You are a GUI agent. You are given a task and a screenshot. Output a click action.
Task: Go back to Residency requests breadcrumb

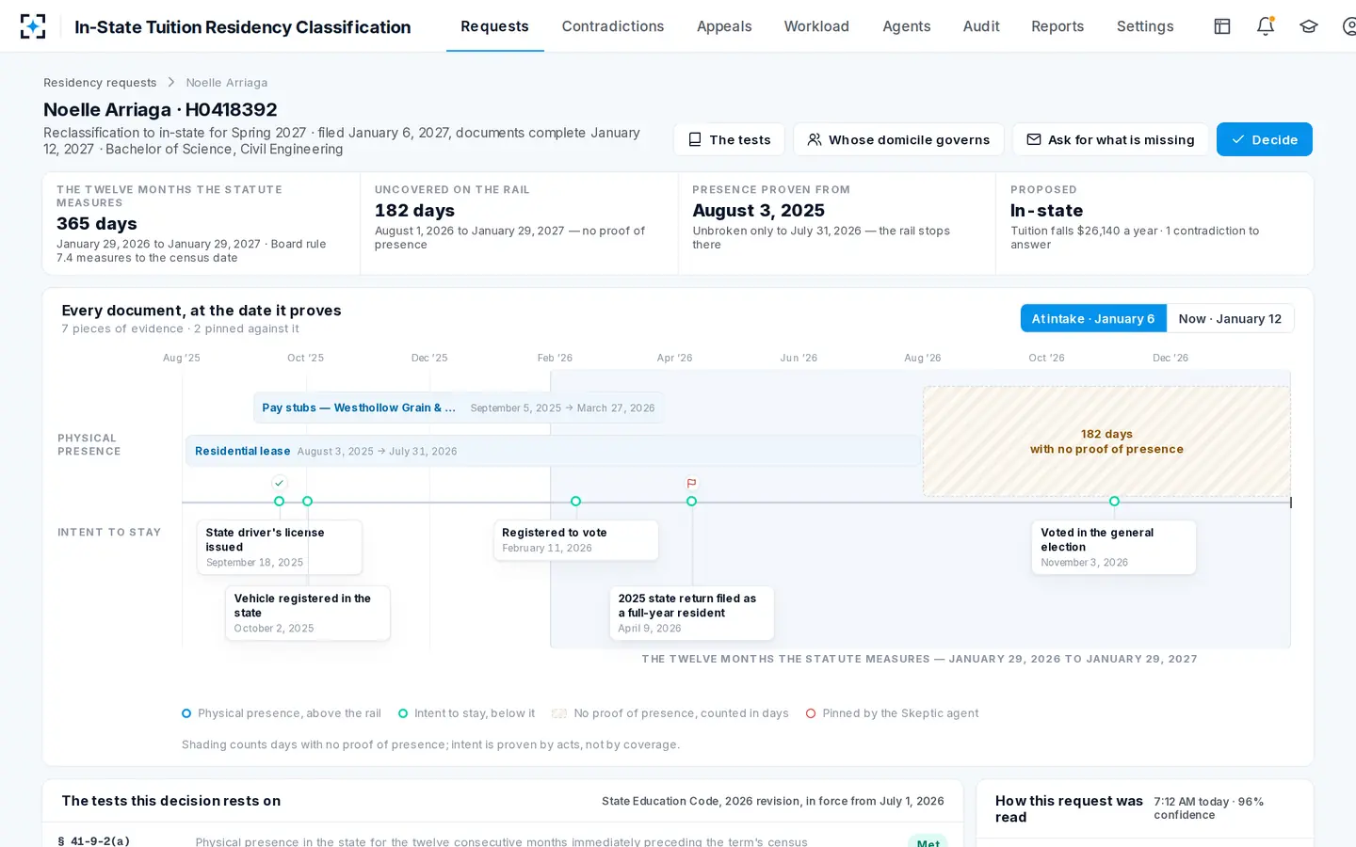(100, 83)
